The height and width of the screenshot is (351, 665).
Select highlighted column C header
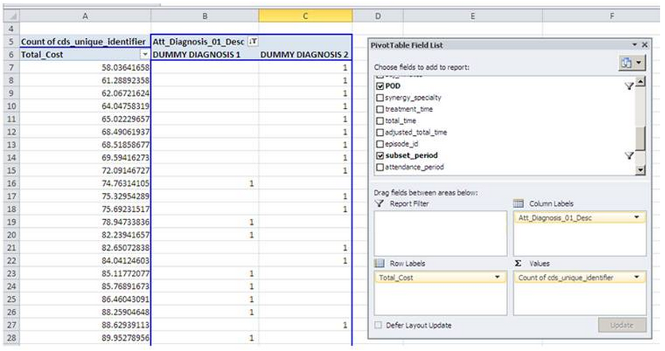coord(305,16)
